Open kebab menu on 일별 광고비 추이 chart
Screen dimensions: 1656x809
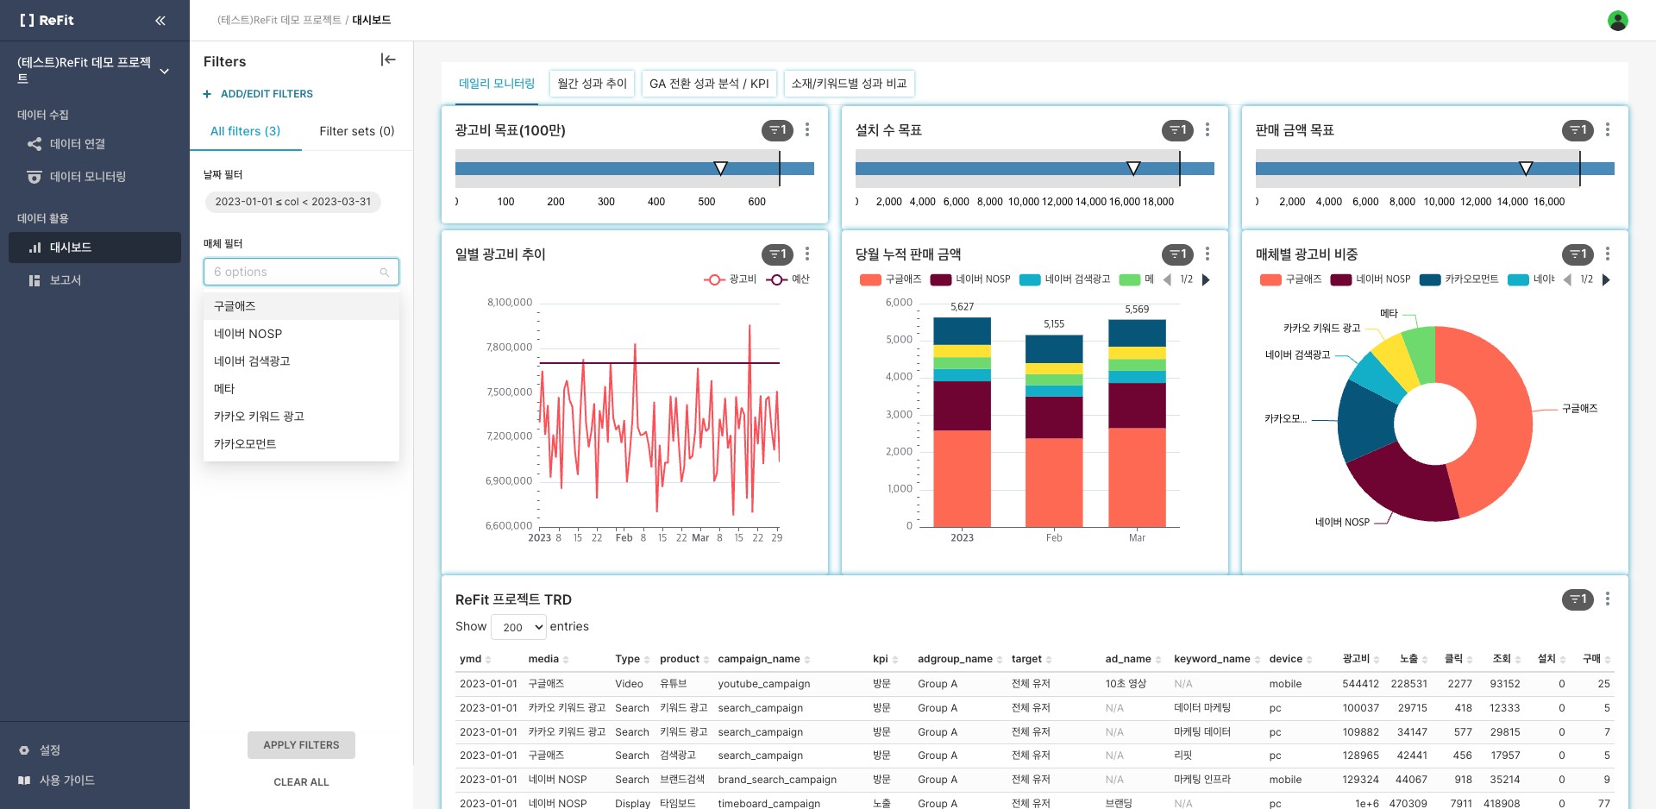(807, 254)
